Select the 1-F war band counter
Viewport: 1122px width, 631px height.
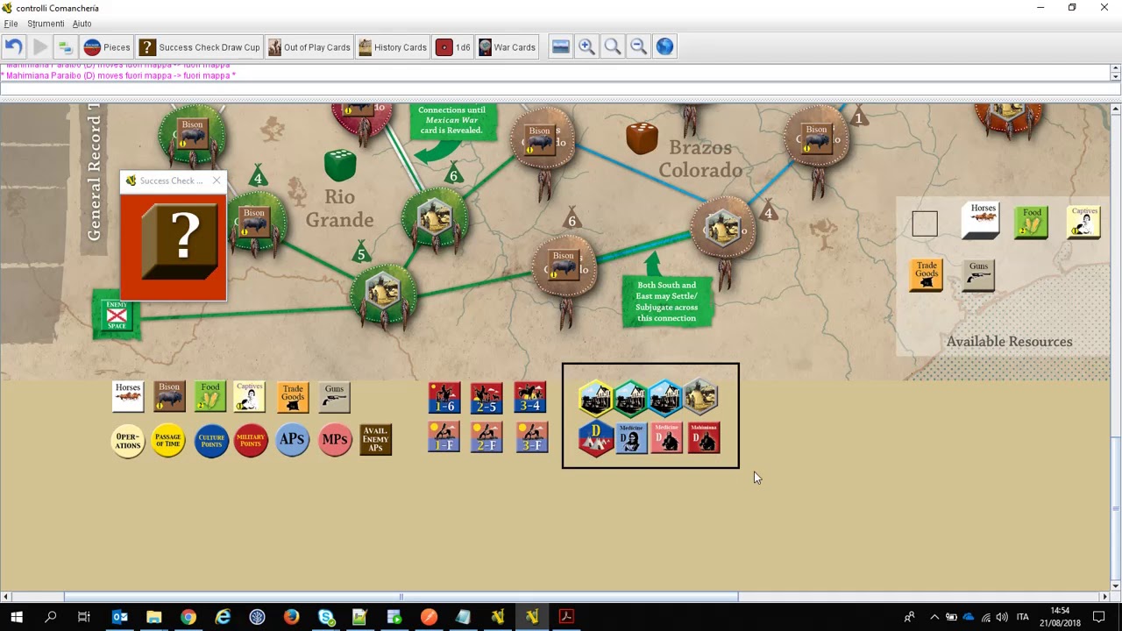tap(444, 437)
